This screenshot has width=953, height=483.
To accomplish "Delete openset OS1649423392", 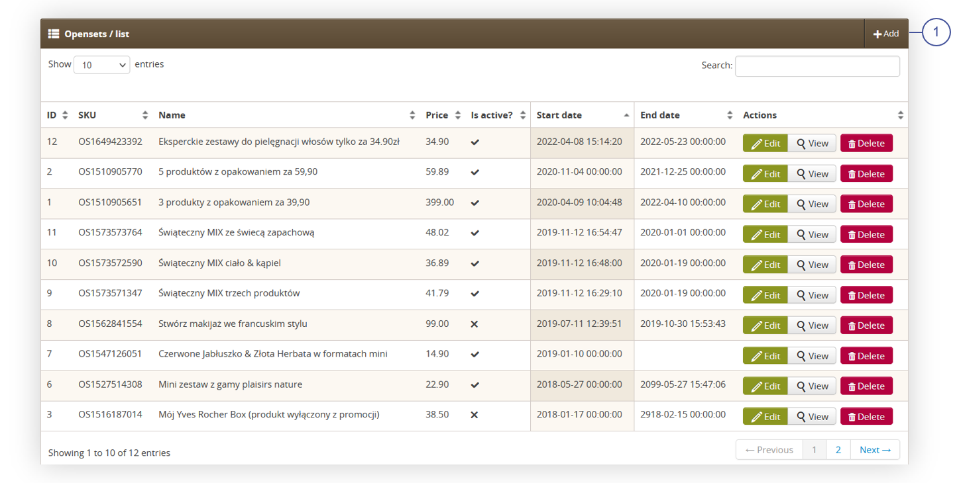I will [x=866, y=144].
